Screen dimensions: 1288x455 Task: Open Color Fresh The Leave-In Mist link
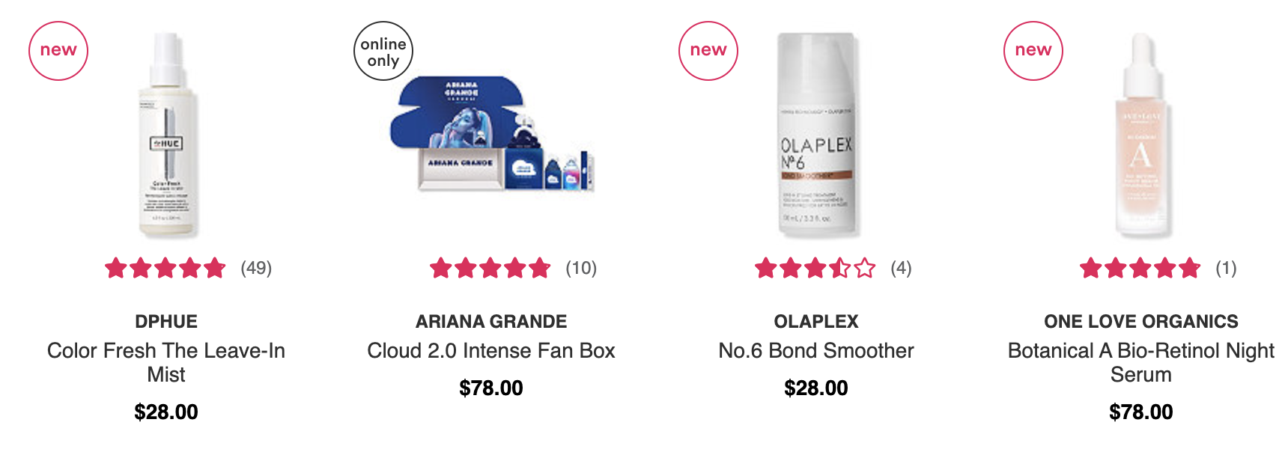pyautogui.click(x=166, y=362)
